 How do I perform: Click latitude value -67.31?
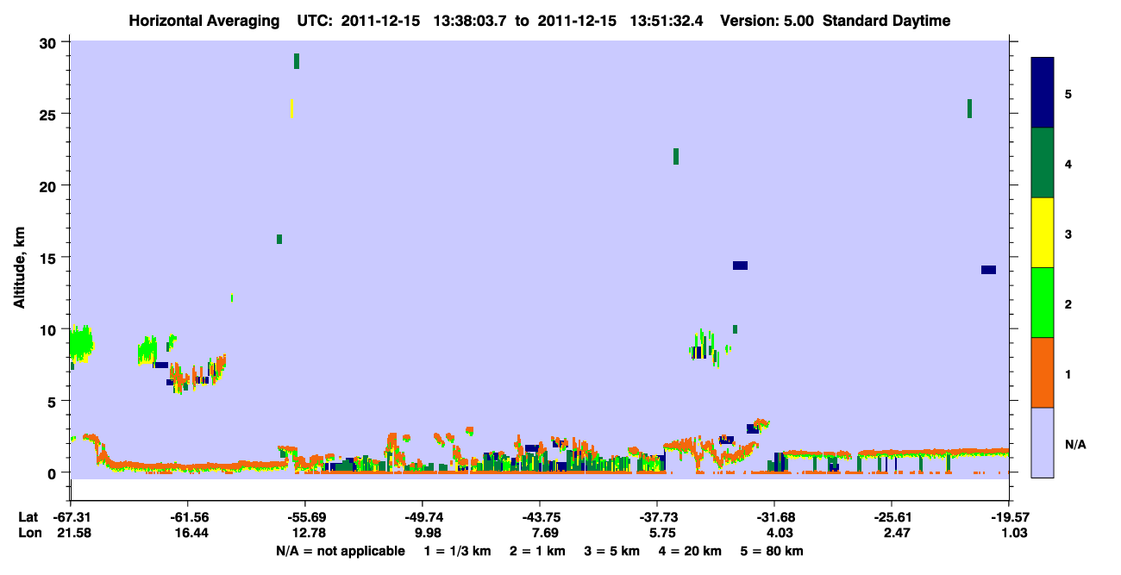coord(71,517)
